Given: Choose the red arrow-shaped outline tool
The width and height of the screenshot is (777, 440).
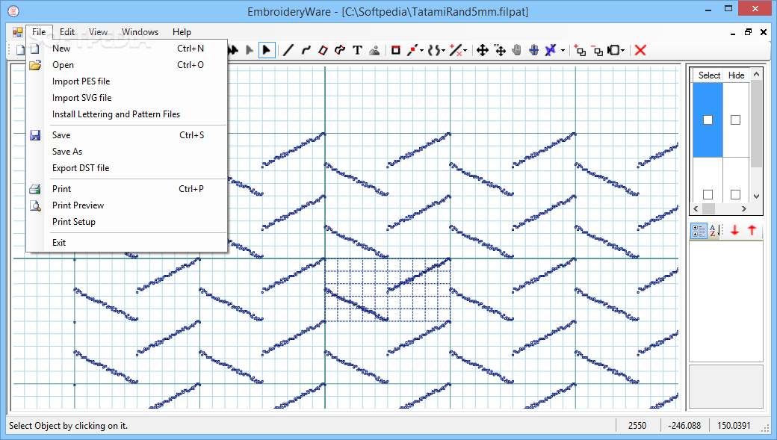Looking at the screenshot, I should pos(340,50).
